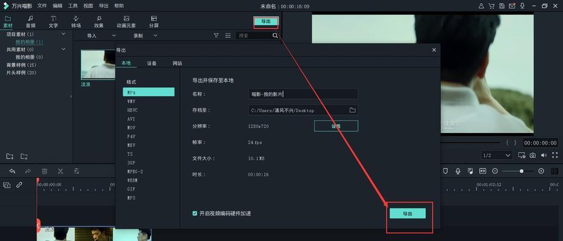Viewport: 563px width, 241px height.
Task: Open the 文件 menu
Action: (x=42, y=6)
